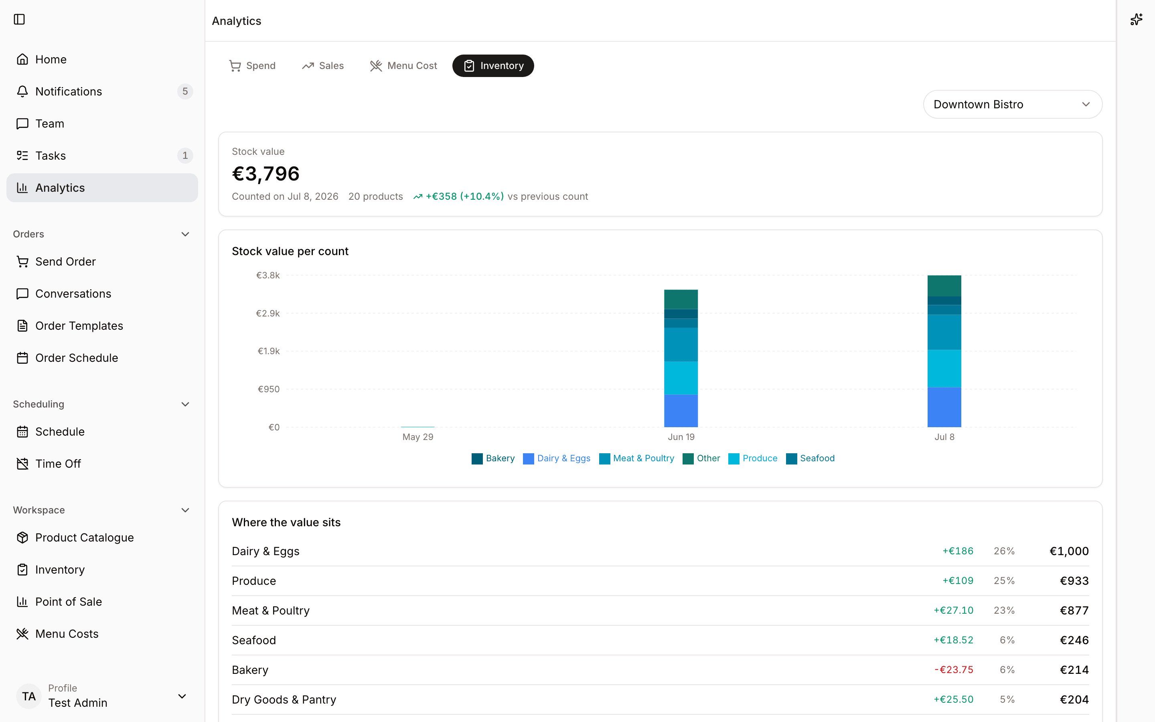Collapse the Scheduling section chevron
This screenshot has height=722, width=1155.
[x=185, y=404]
